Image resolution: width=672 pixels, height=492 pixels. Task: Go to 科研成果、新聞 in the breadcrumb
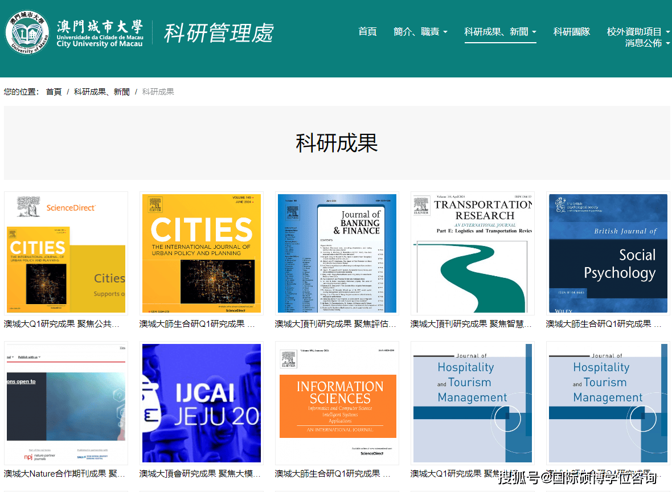pos(101,92)
